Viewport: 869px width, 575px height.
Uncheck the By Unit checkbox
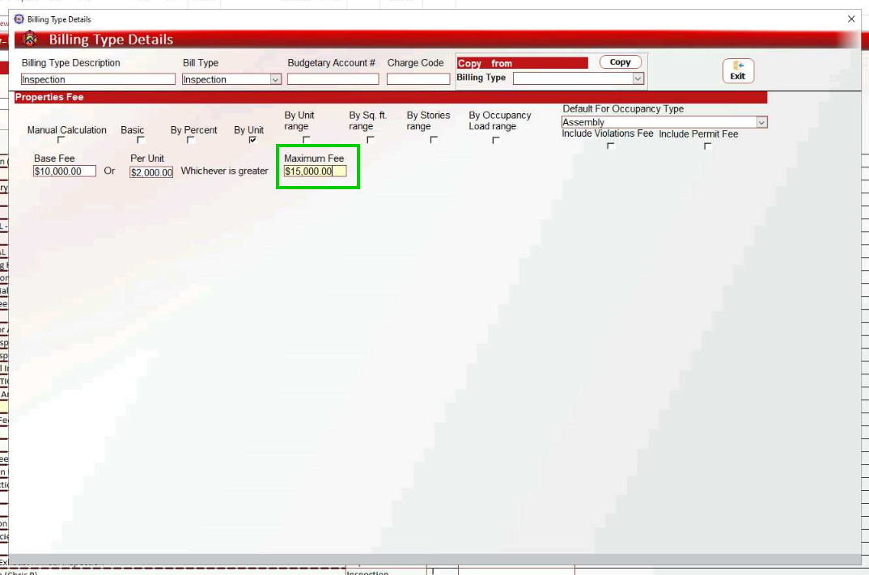point(252,140)
